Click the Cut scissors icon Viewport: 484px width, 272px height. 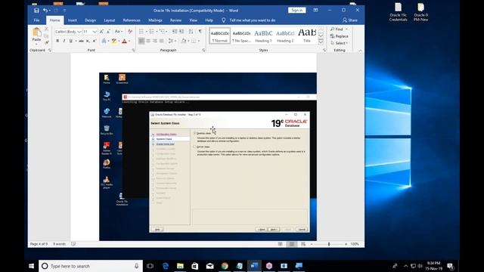click(x=46, y=29)
